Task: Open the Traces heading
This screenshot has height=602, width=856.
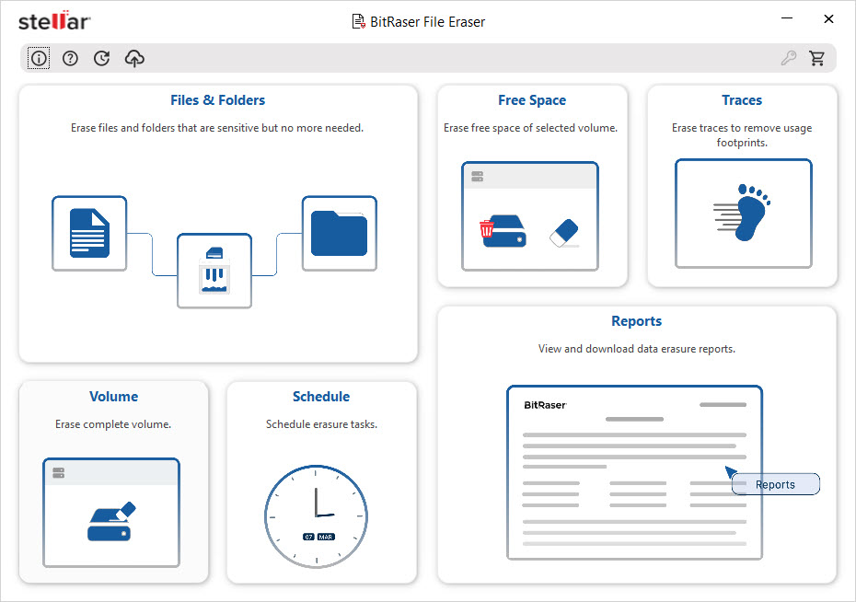Action: point(742,100)
